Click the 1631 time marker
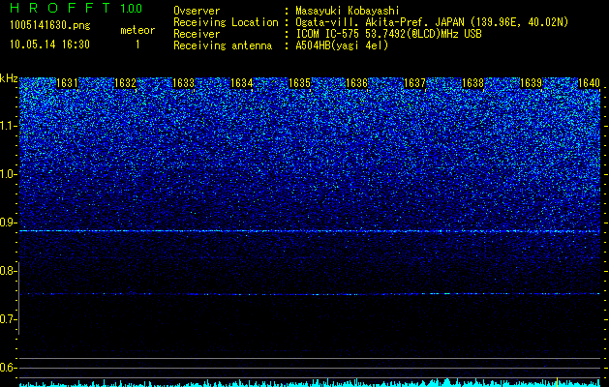609x387 pixels. coord(67,83)
